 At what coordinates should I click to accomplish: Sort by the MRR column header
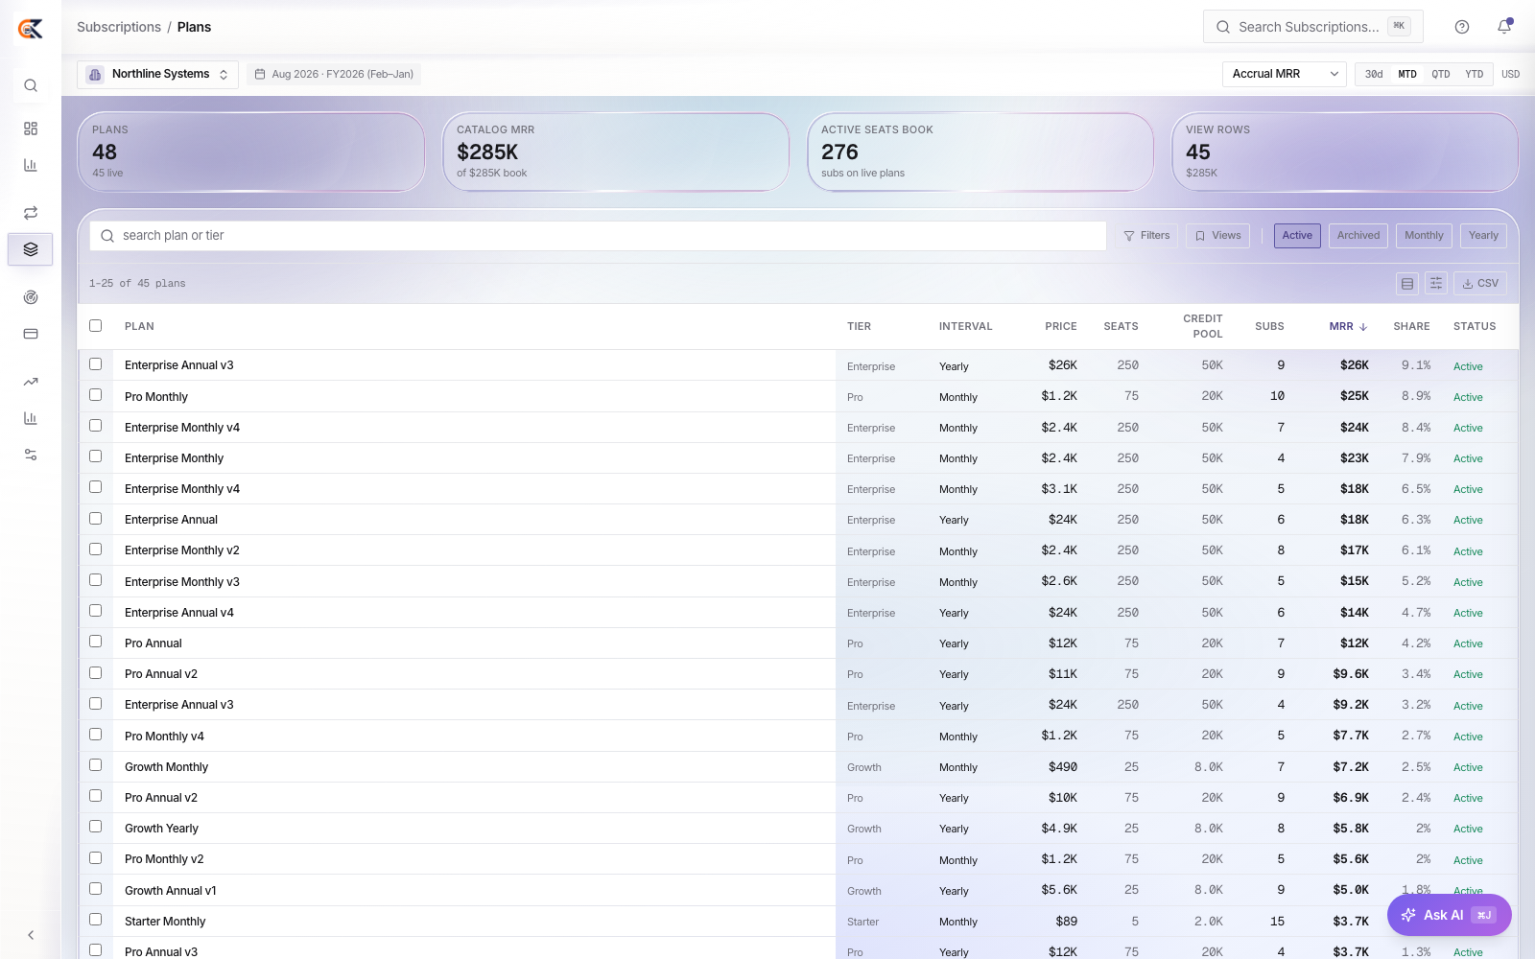(x=1348, y=327)
